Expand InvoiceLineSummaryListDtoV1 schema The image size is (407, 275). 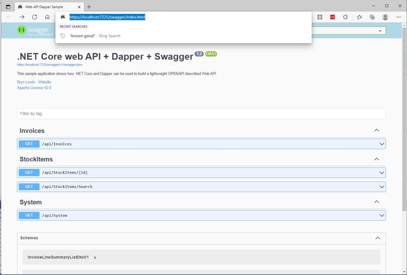(95, 258)
